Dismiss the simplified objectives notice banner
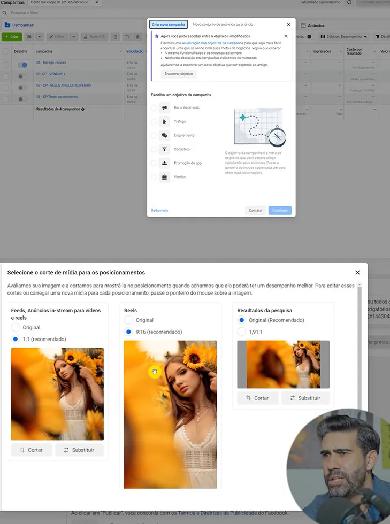Image resolution: width=390 pixels, height=524 pixels. pos(286,36)
